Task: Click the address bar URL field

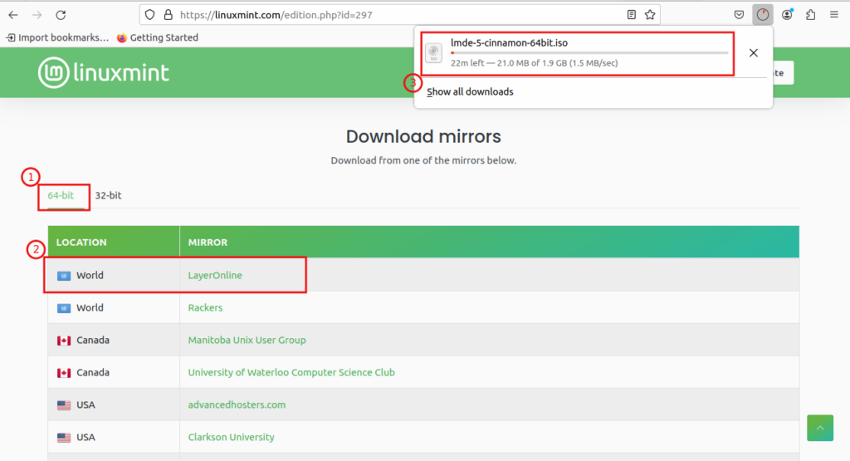Action: pyautogui.click(x=401, y=15)
